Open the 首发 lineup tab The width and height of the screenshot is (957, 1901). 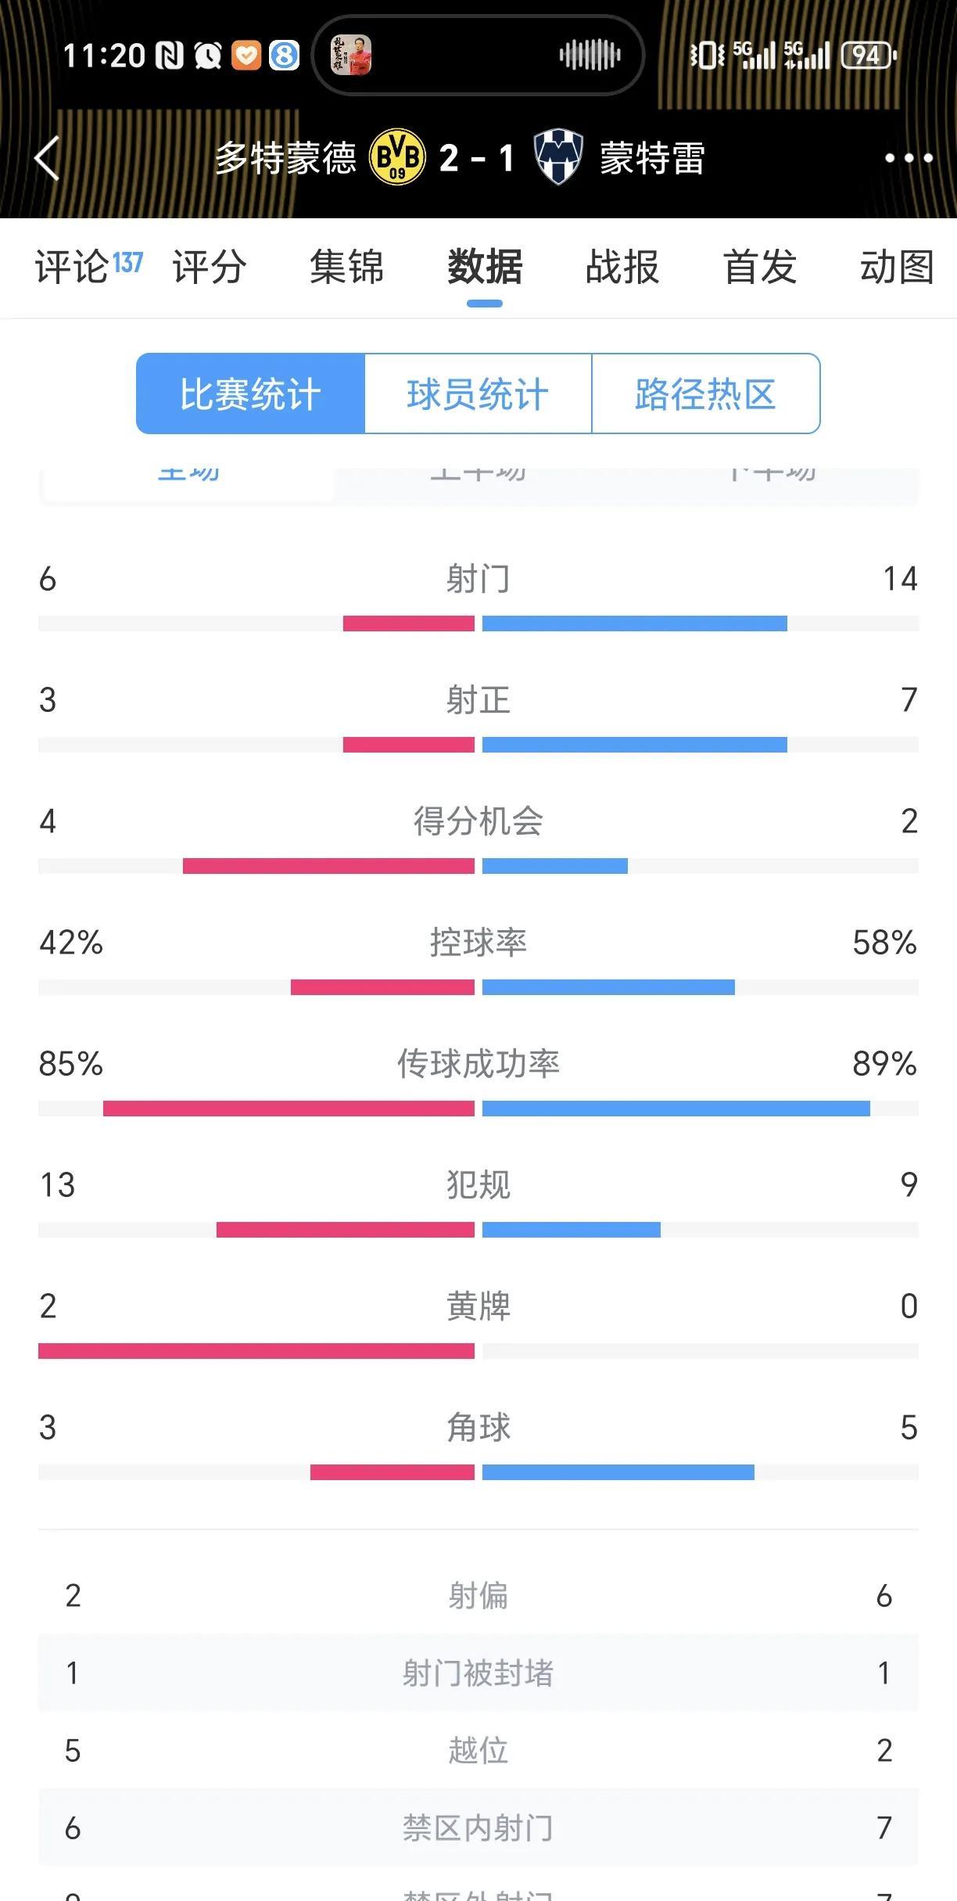click(760, 267)
